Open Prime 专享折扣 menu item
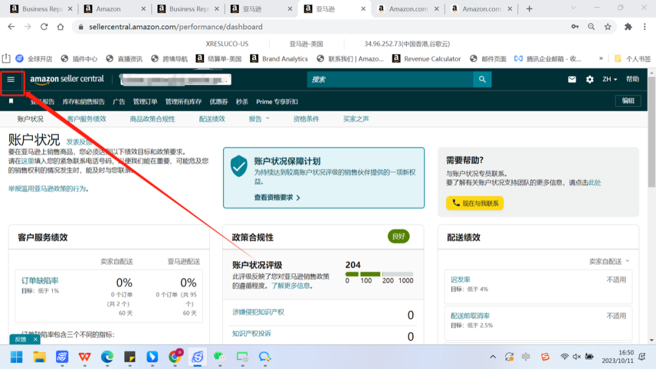Screen dimensions: 656x369 click(277, 101)
